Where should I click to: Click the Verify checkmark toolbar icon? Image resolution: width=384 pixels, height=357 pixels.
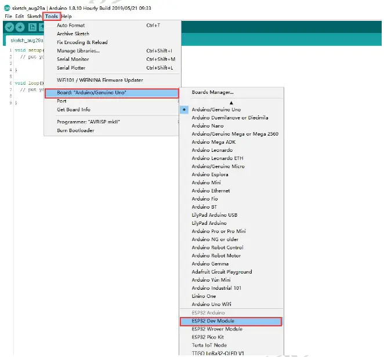9,27
